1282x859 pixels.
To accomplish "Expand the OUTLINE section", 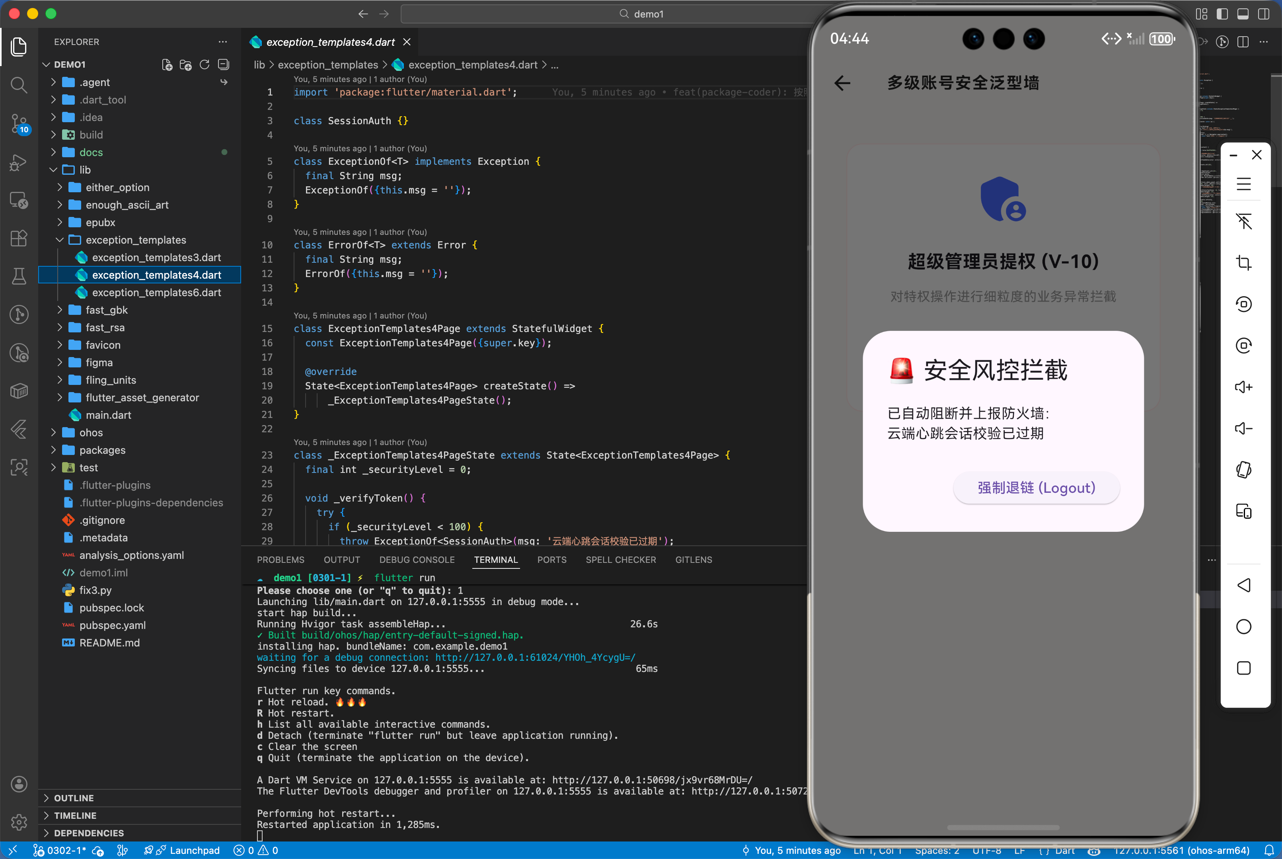I will point(73,798).
